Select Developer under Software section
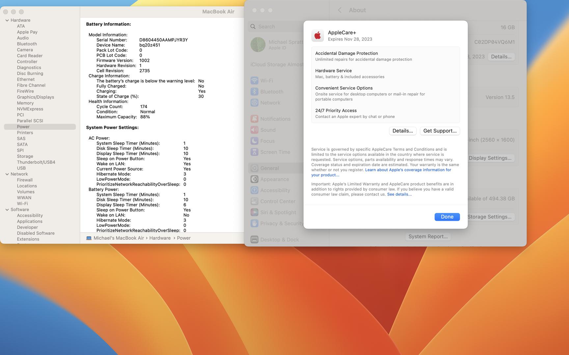Image resolution: width=569 pixels, height=355 pixels. (x=27, y=227)
